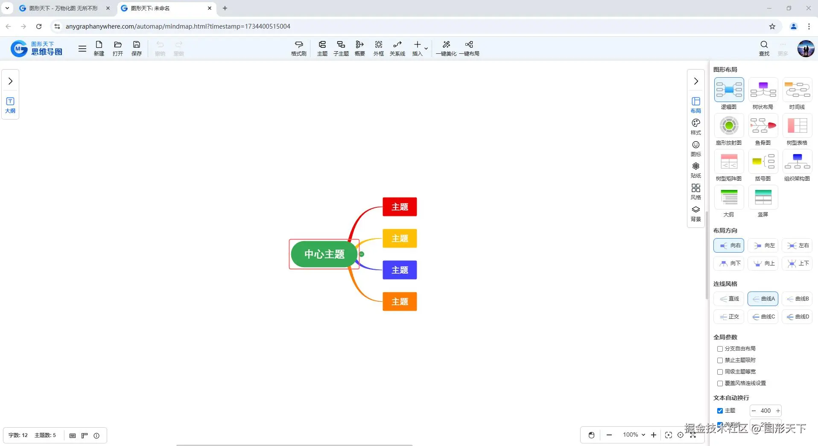Add a 子主题 subtopic
This screenshot has width=818, height=446.
[341, 48]
